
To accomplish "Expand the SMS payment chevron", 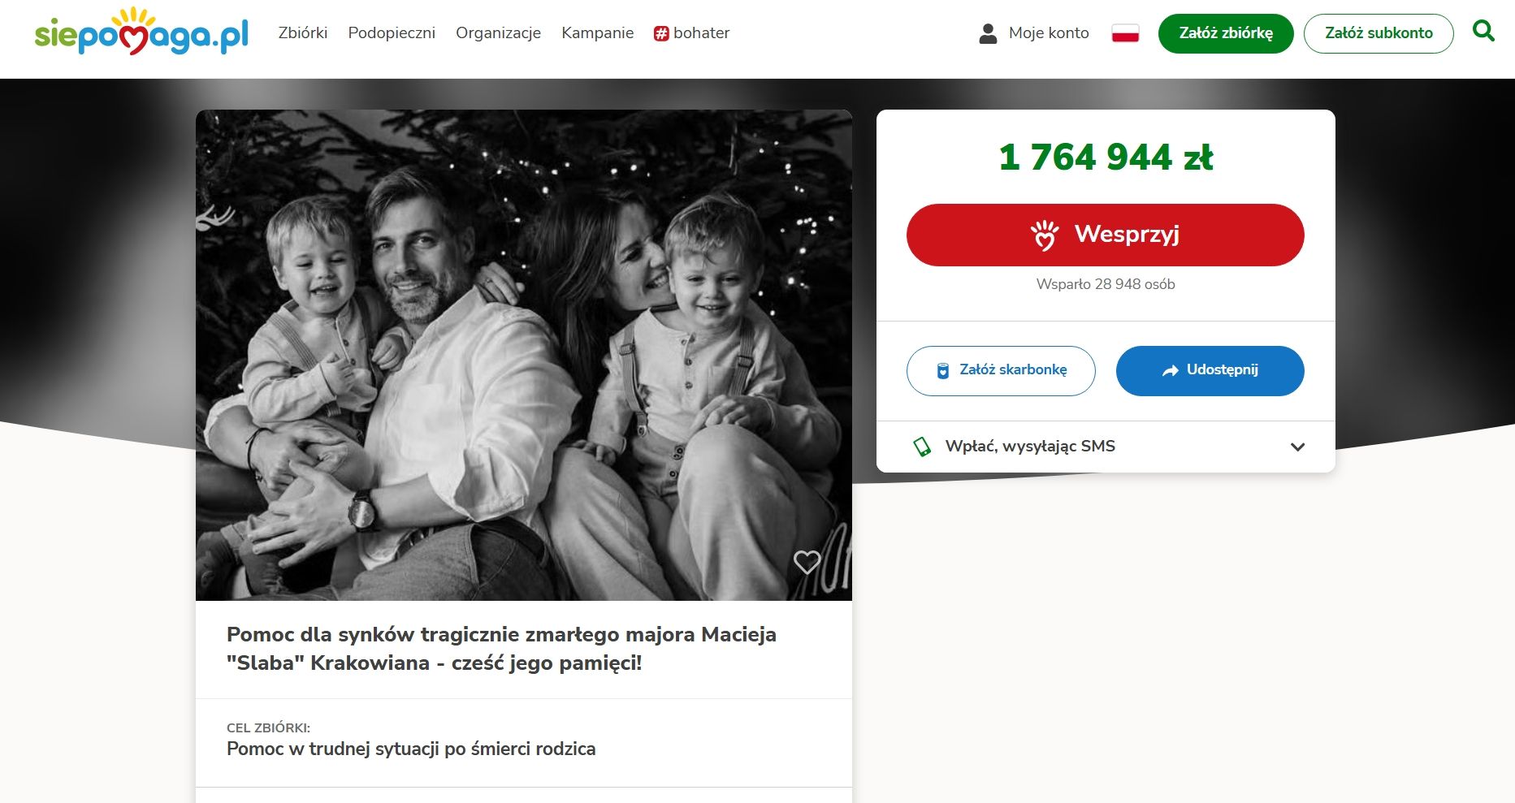I will tap(1297, 447).
